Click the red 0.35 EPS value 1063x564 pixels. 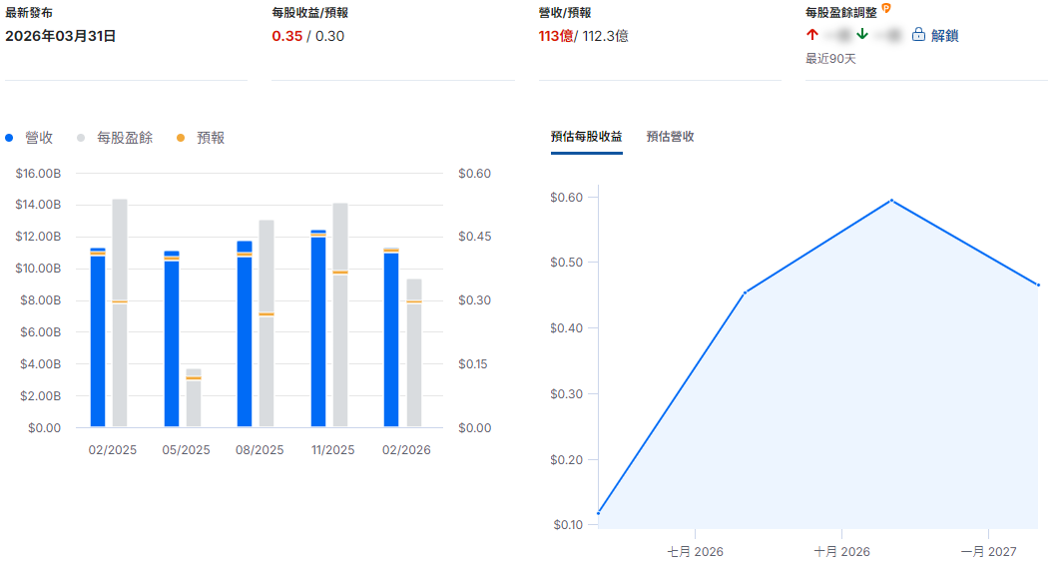[286, 36]
